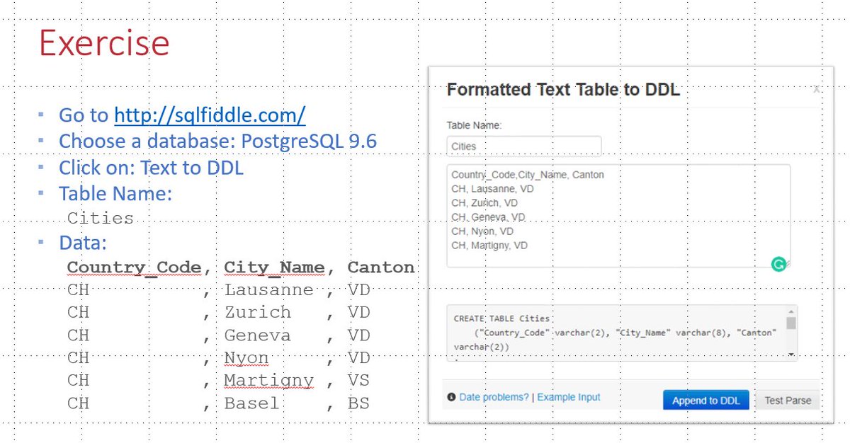The height and width of the screenshot is (443, 850).
Task: Open the Example Input link
Action: (x=568, y=397)
